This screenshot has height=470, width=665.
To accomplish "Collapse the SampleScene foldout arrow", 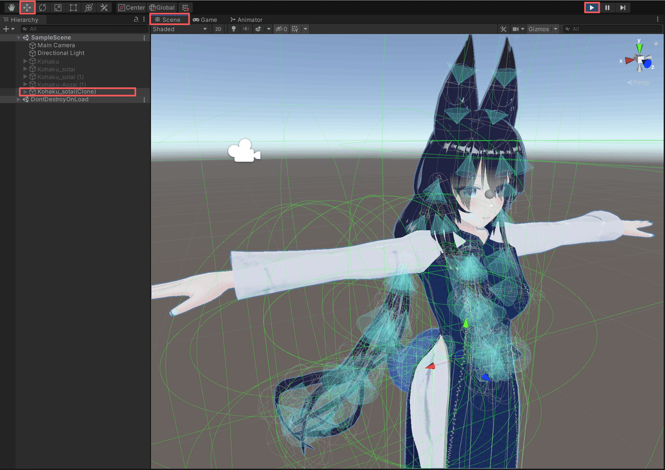I will click(x=19, y=38).
